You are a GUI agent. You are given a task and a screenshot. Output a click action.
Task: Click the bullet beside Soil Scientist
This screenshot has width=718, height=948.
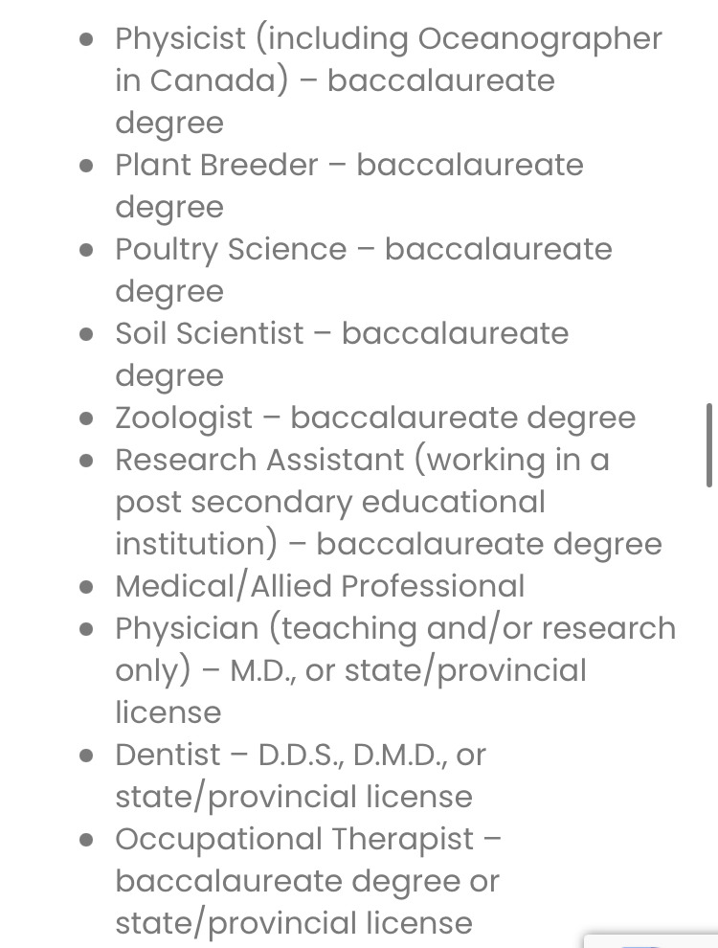tap(87, 334)
